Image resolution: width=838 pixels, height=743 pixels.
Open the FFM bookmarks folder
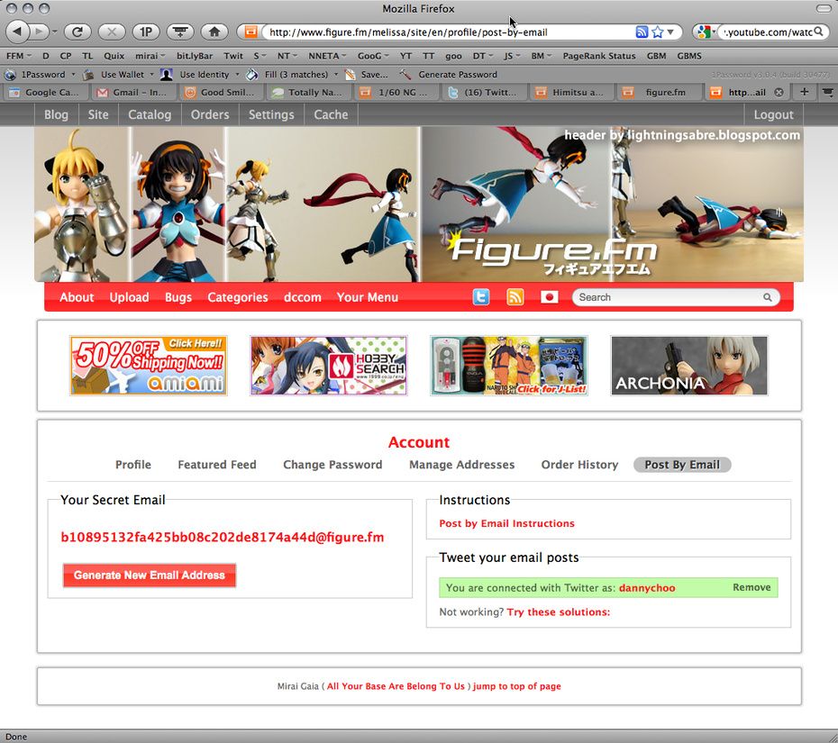[19, 56]
